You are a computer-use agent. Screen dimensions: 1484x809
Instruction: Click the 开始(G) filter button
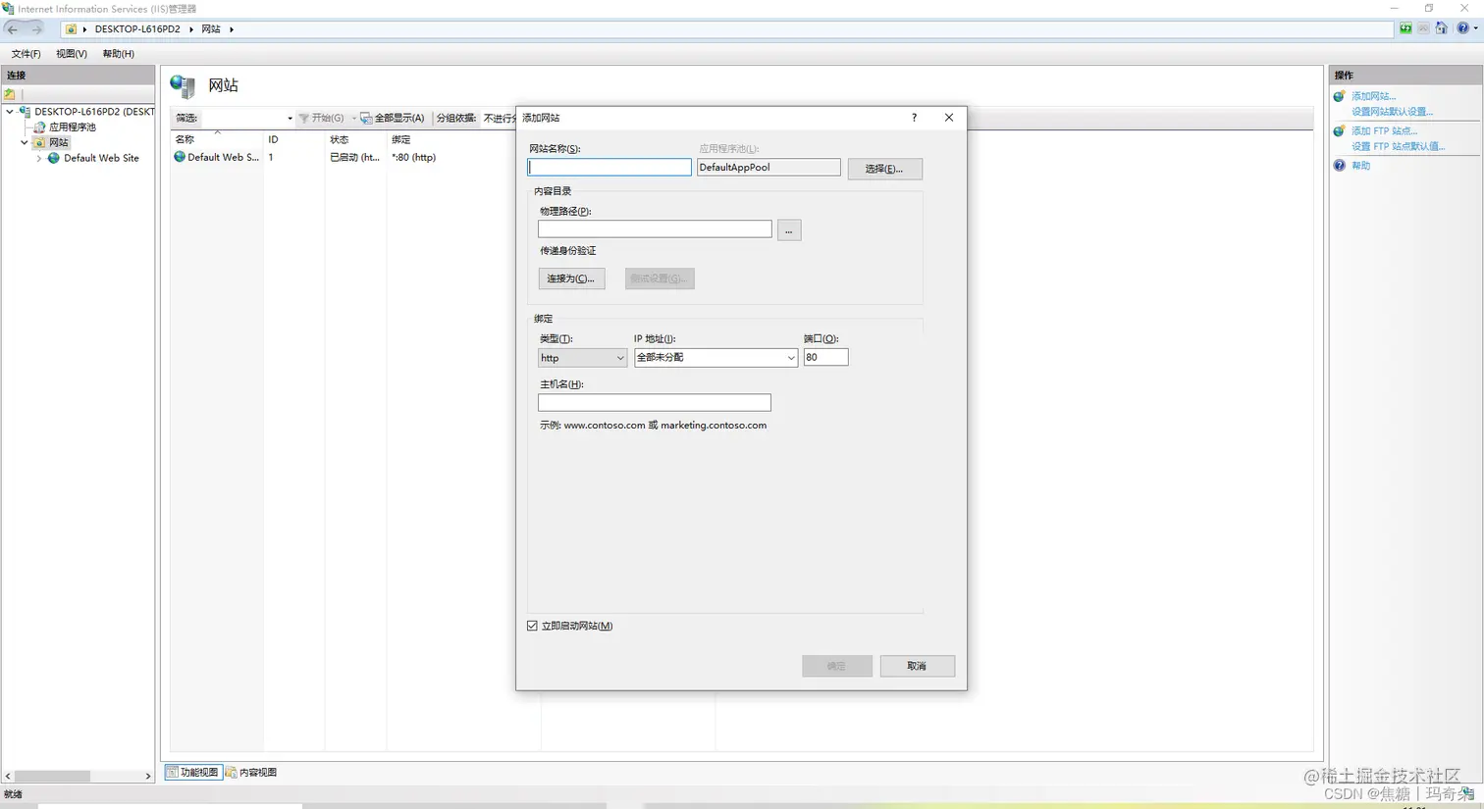(322, 119)
